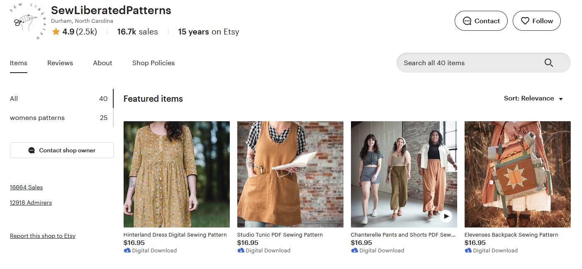Select the All items category
This screenshot has width=582, height=269.
(14, 99)
